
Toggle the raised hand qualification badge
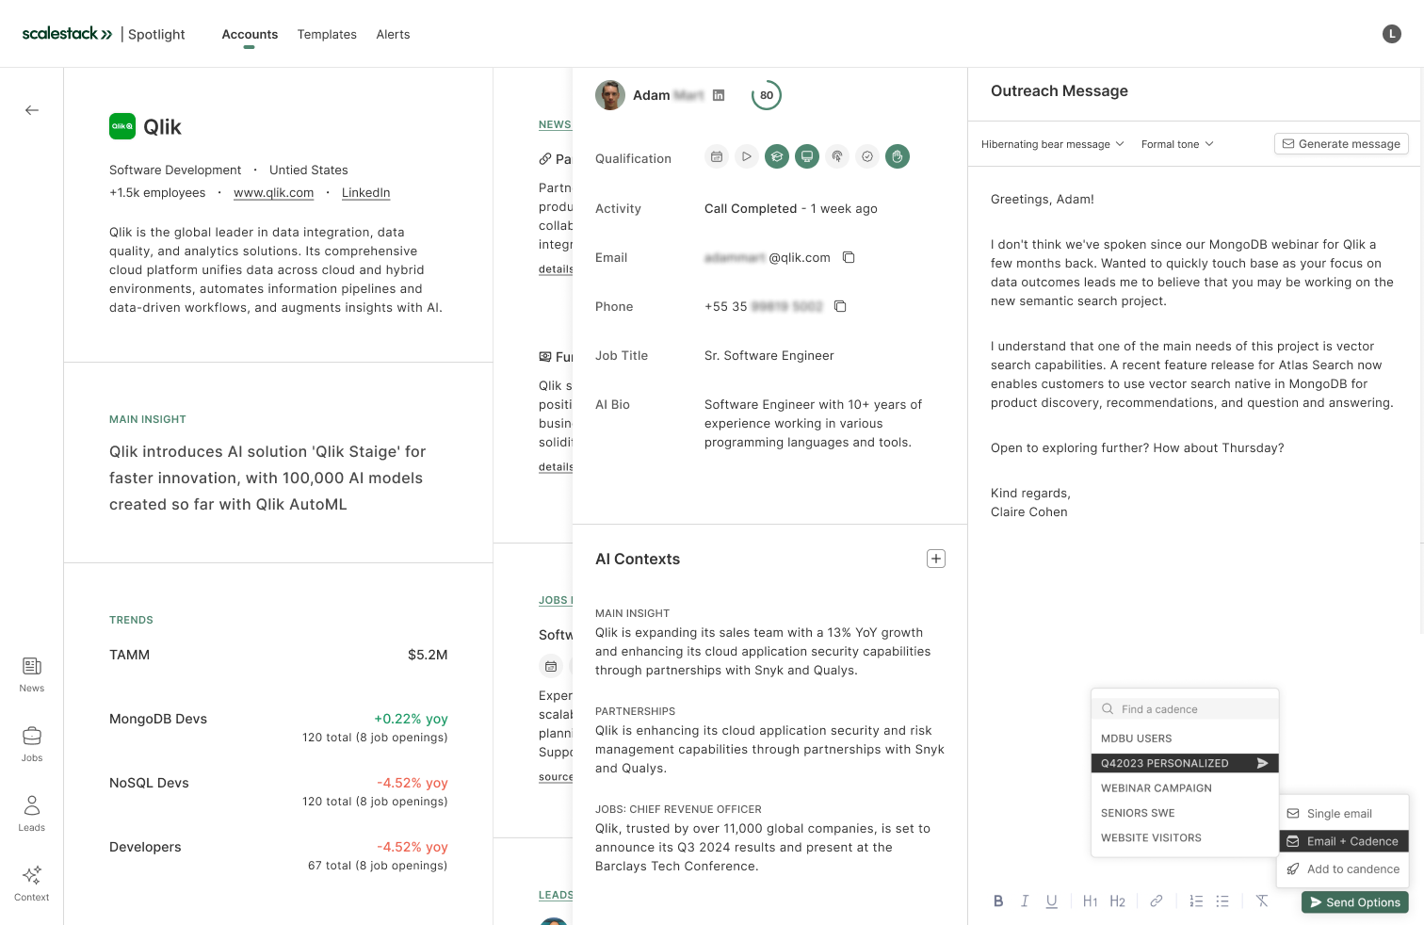[x=898, y=156]
